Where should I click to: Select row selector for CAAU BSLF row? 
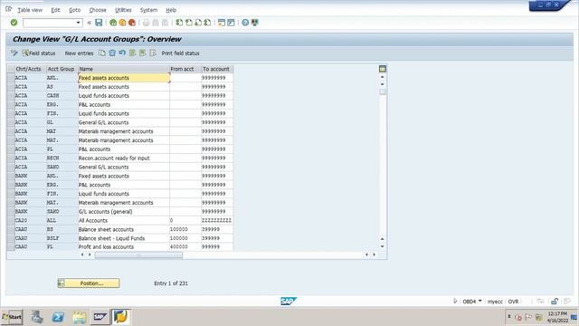pos(11,238)
